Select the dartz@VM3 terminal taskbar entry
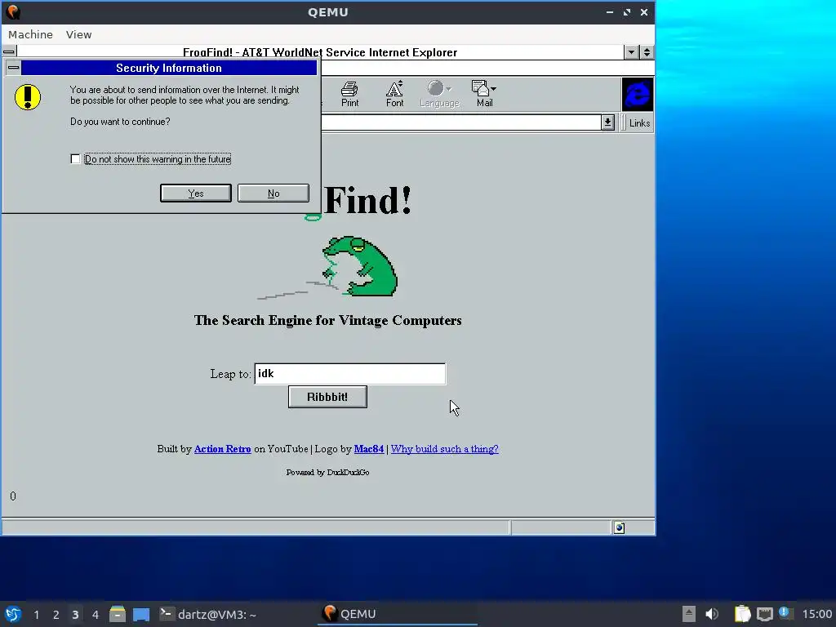 point(208,614)
